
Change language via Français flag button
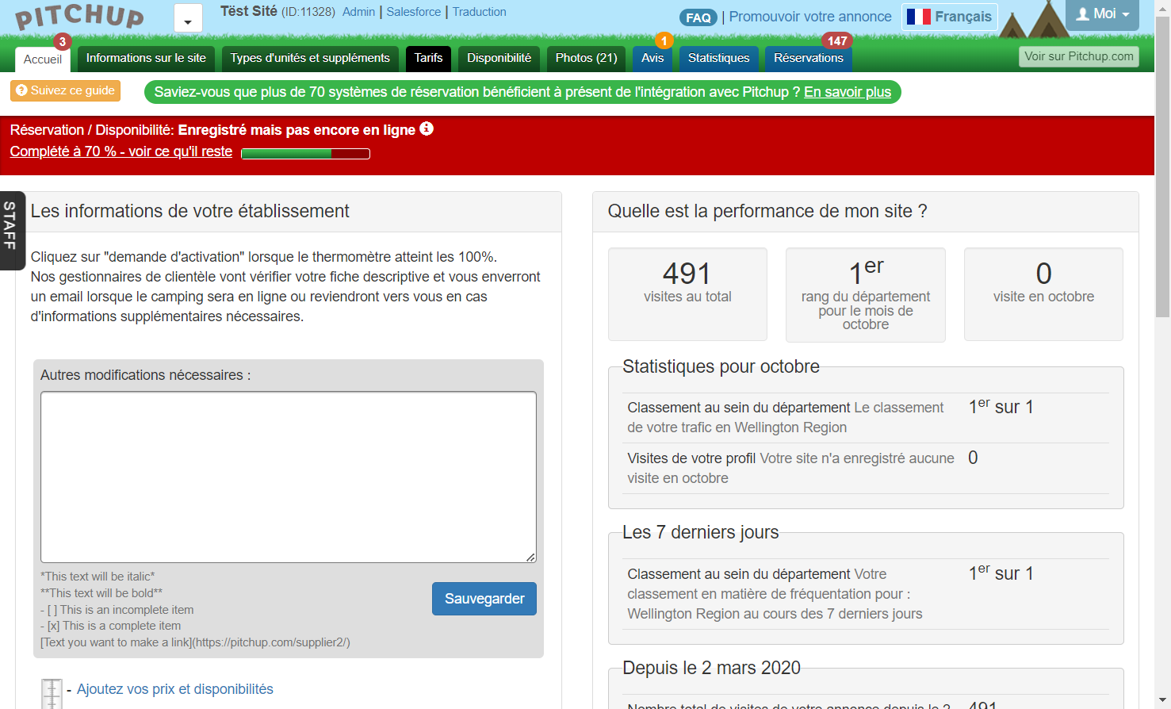[x=949, y=17]
